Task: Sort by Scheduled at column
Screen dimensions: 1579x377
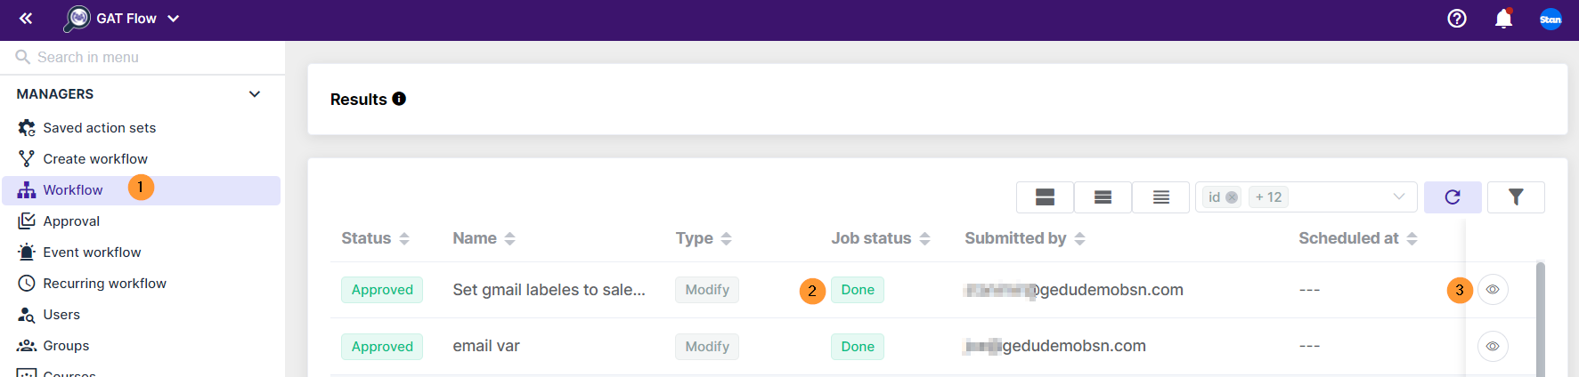Action: (1412, 238)
